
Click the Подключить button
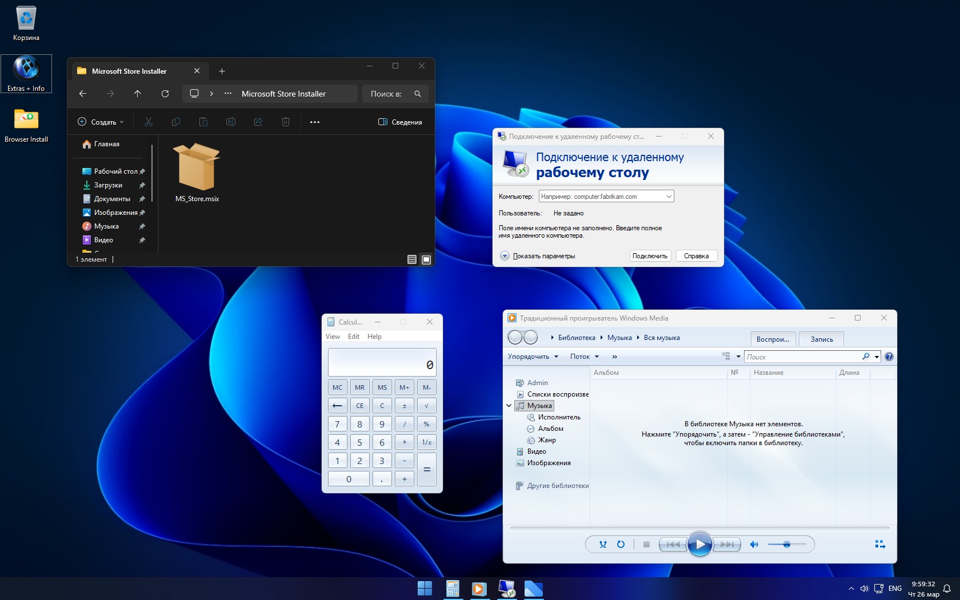point(650,256)
